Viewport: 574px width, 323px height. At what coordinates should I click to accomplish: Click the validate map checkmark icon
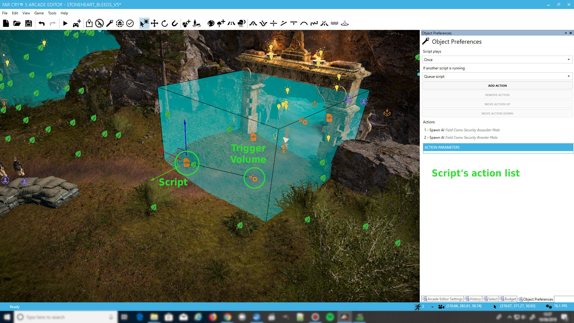130,23
